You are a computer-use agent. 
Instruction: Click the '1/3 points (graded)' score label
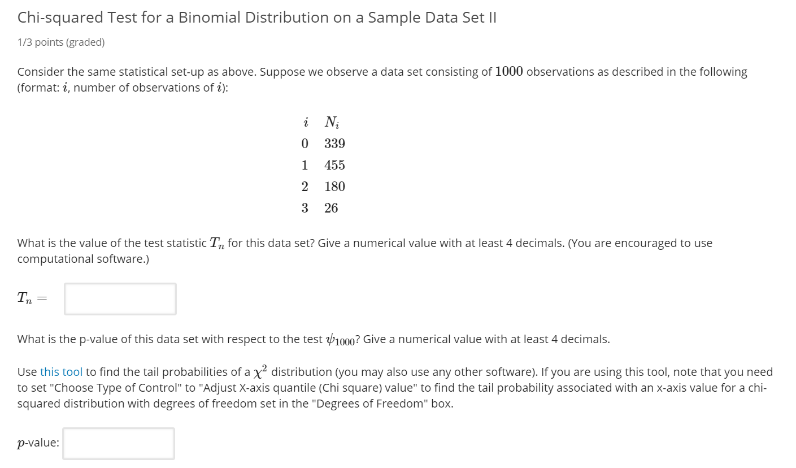click(60, 42)
